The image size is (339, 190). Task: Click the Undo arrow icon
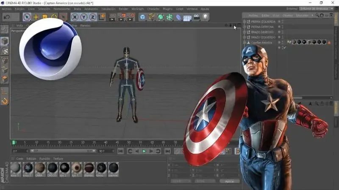(7, 17)
